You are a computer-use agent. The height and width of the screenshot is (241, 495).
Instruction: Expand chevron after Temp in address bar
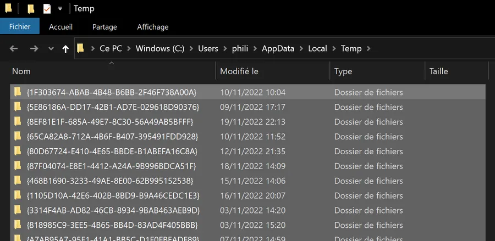point(368,48)
